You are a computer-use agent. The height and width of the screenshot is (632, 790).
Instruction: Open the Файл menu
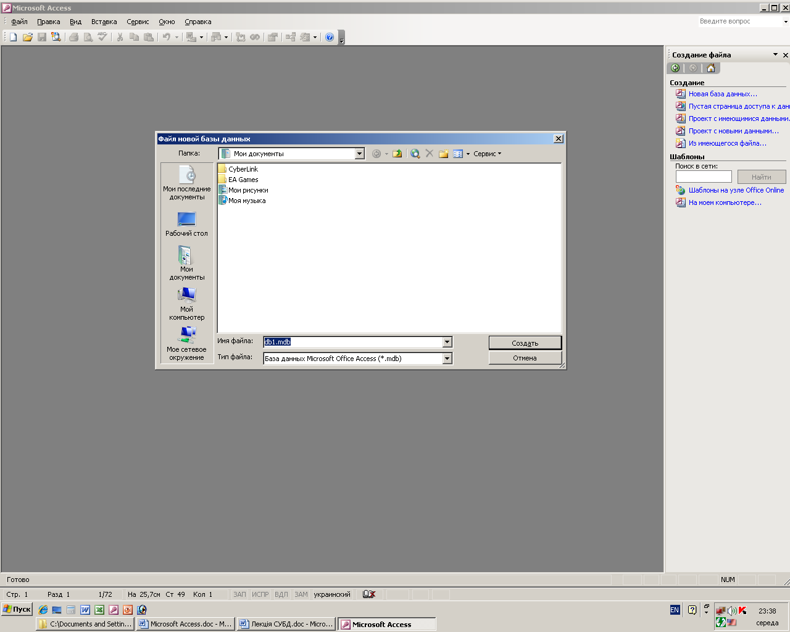19,22
